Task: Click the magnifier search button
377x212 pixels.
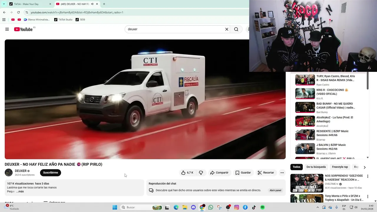Action: tap(236, 29)
